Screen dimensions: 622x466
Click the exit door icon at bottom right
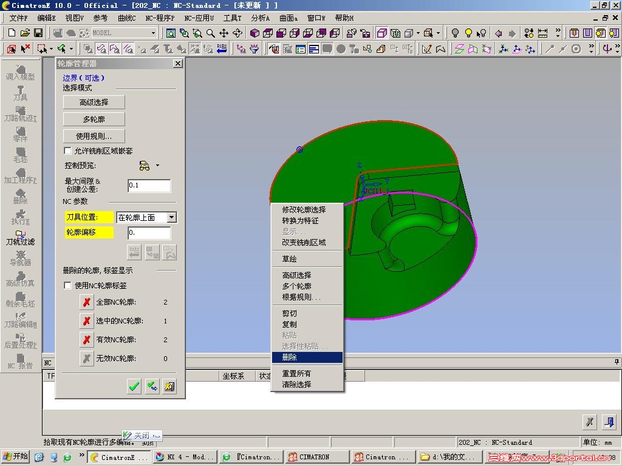tap(609, 422)
